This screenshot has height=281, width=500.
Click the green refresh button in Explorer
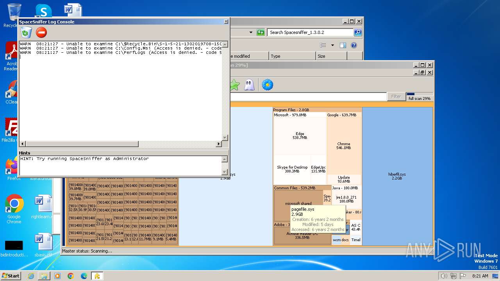coord(261,32)
